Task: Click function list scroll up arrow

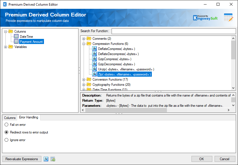Action: pos(233,39)
